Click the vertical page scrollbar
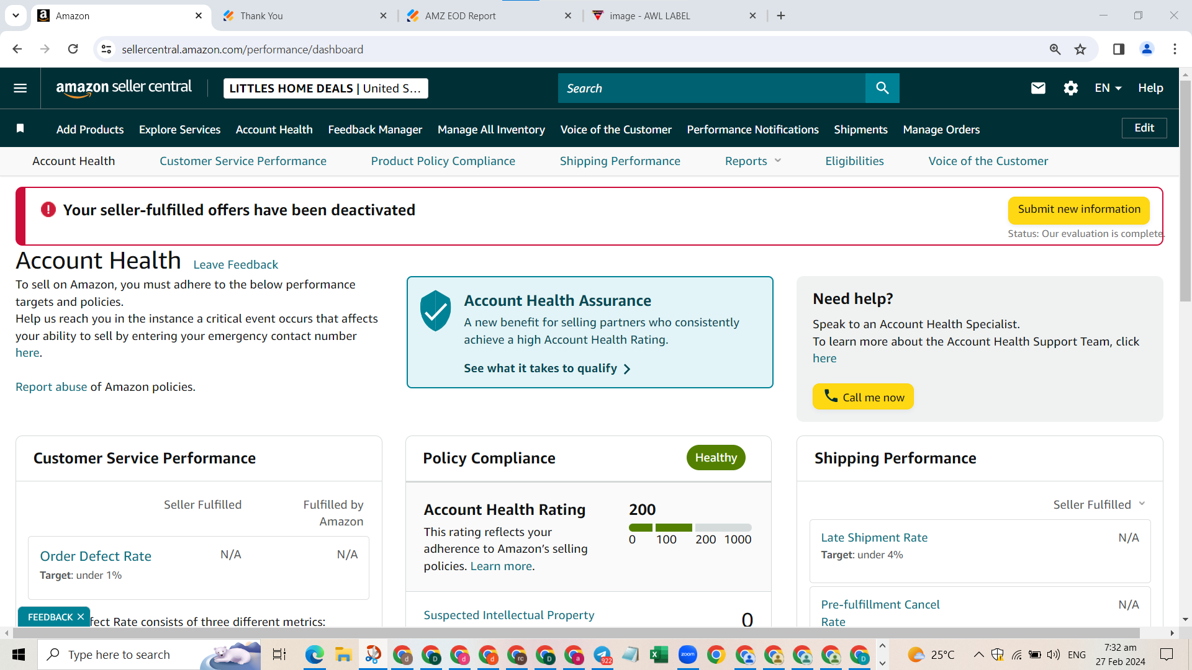Image resolution: width=1192 pixels, height=670 pixels. [x=1185, y=191]
